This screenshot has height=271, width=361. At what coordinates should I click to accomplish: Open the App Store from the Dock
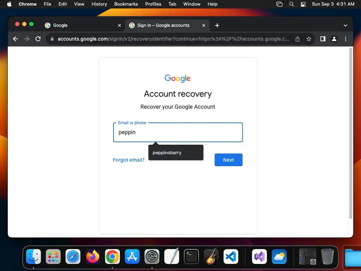pyautogui.click(x=132, y=257)
